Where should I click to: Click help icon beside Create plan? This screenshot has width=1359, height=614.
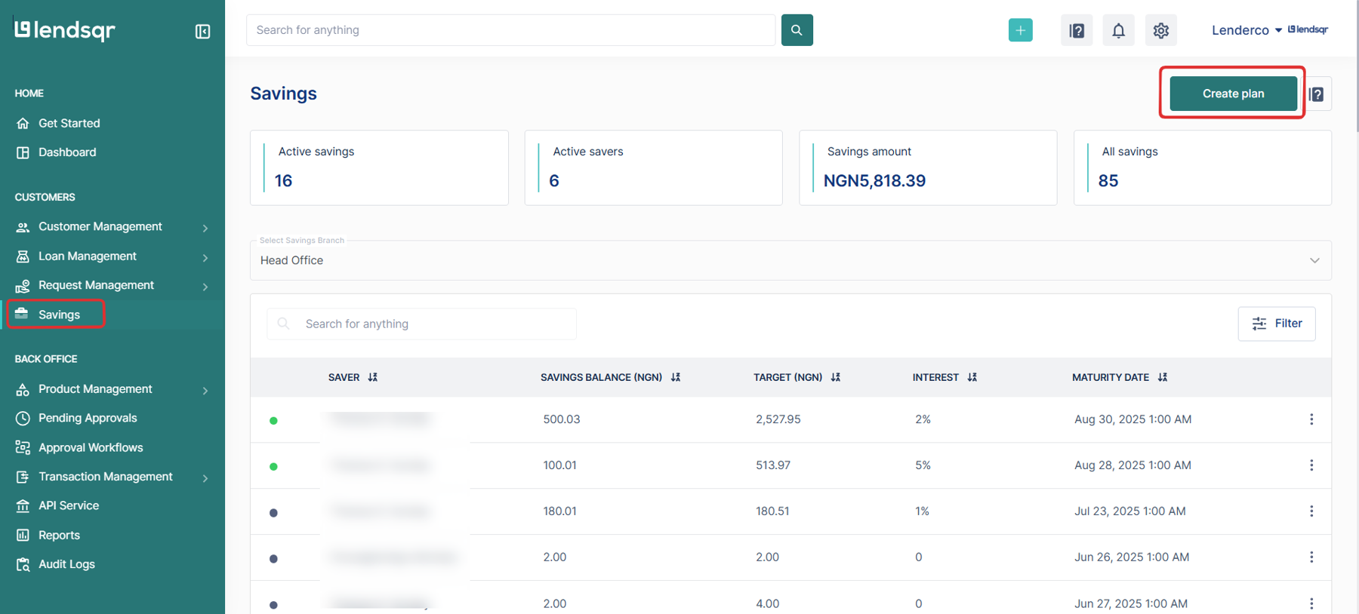click(x=1317, y=94)
